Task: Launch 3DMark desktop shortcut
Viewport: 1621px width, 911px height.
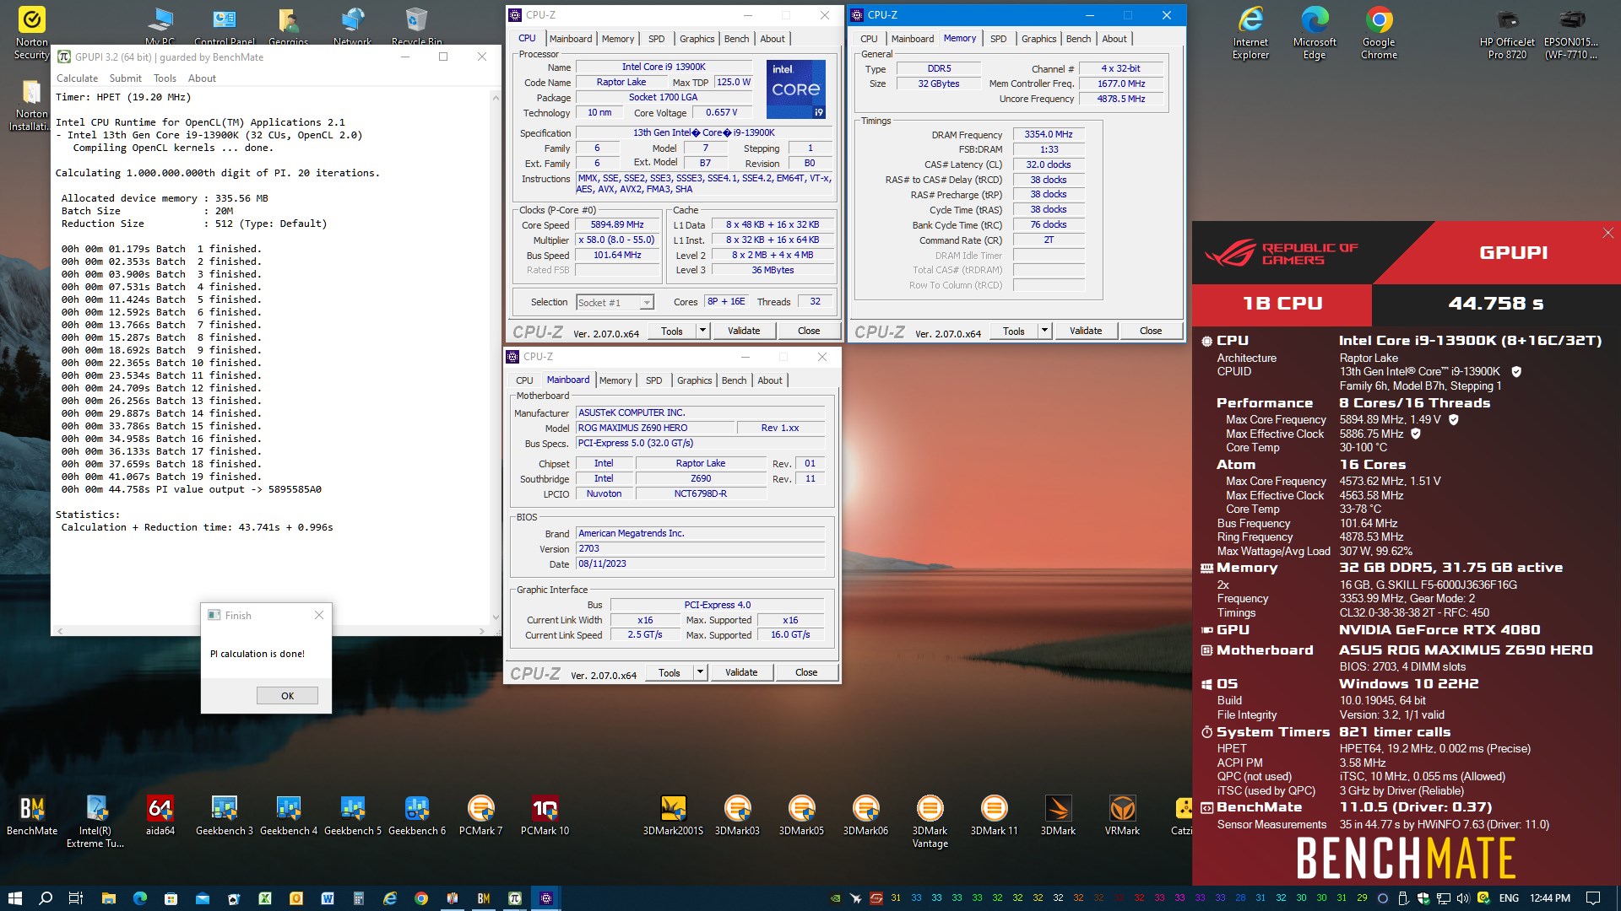Action: pos(1058,815)
